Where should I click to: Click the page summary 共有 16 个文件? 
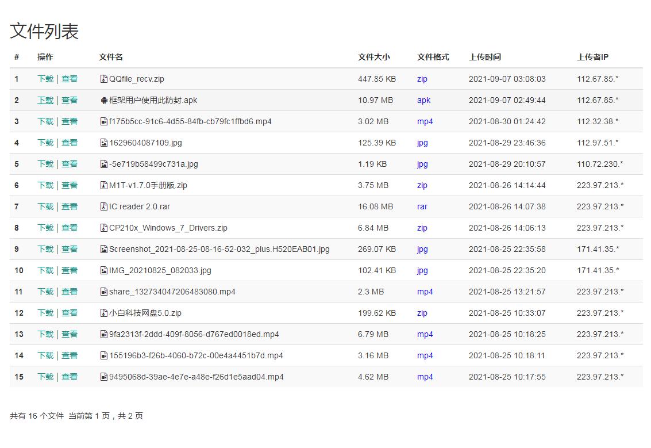click(37, 416)
